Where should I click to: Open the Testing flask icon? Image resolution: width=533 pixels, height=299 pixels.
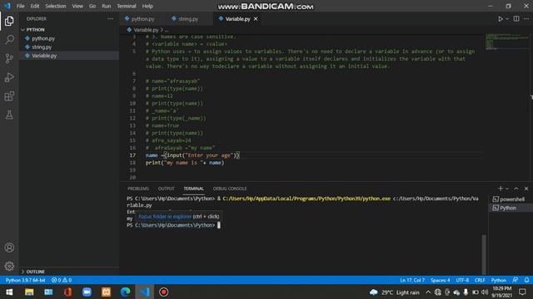click(x=9, y=115)
